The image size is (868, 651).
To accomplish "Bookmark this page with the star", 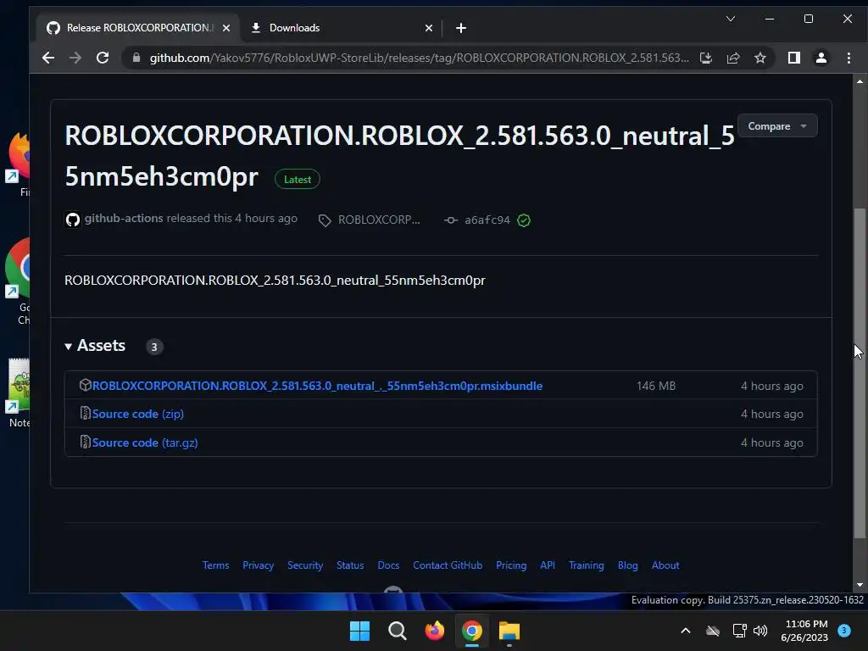I will 760,58.
